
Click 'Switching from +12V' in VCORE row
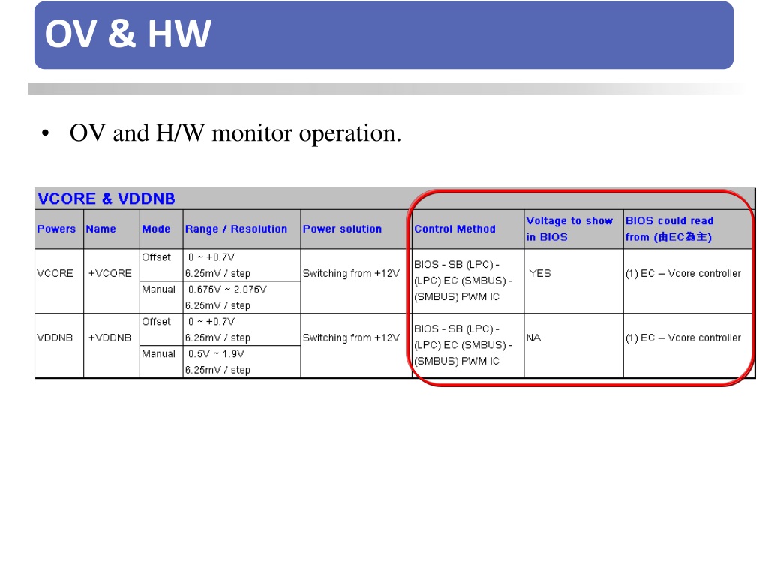click(x=351, y=273)
